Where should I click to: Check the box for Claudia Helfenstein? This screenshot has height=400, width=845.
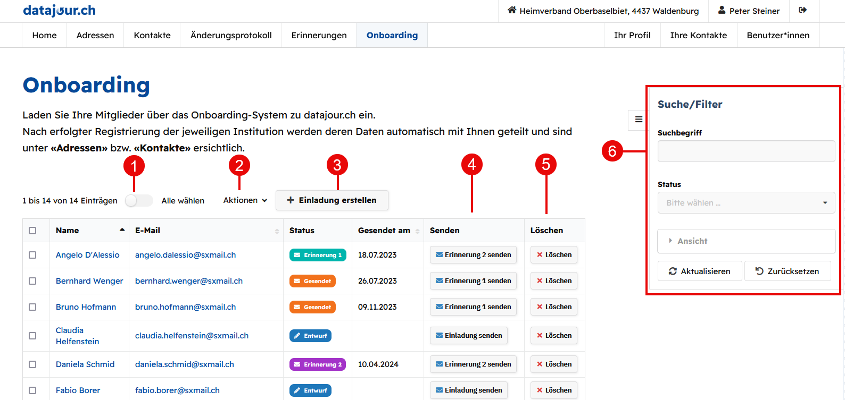32,336
